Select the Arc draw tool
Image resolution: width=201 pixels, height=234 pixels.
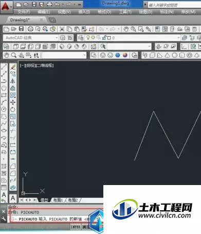click(x=4, y=102)
